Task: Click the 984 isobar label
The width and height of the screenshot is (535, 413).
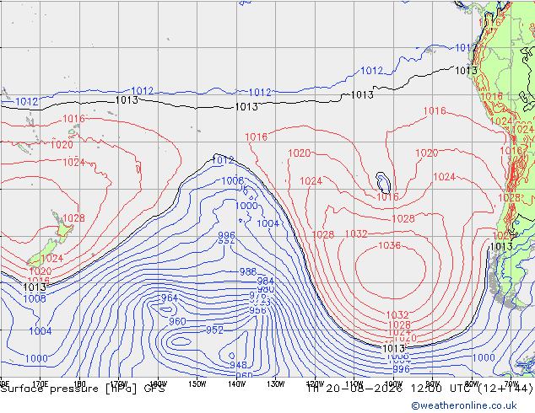Action: coord(266,282)
